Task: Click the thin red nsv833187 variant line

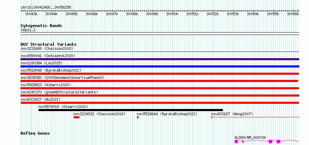Action: click(256, 117)
